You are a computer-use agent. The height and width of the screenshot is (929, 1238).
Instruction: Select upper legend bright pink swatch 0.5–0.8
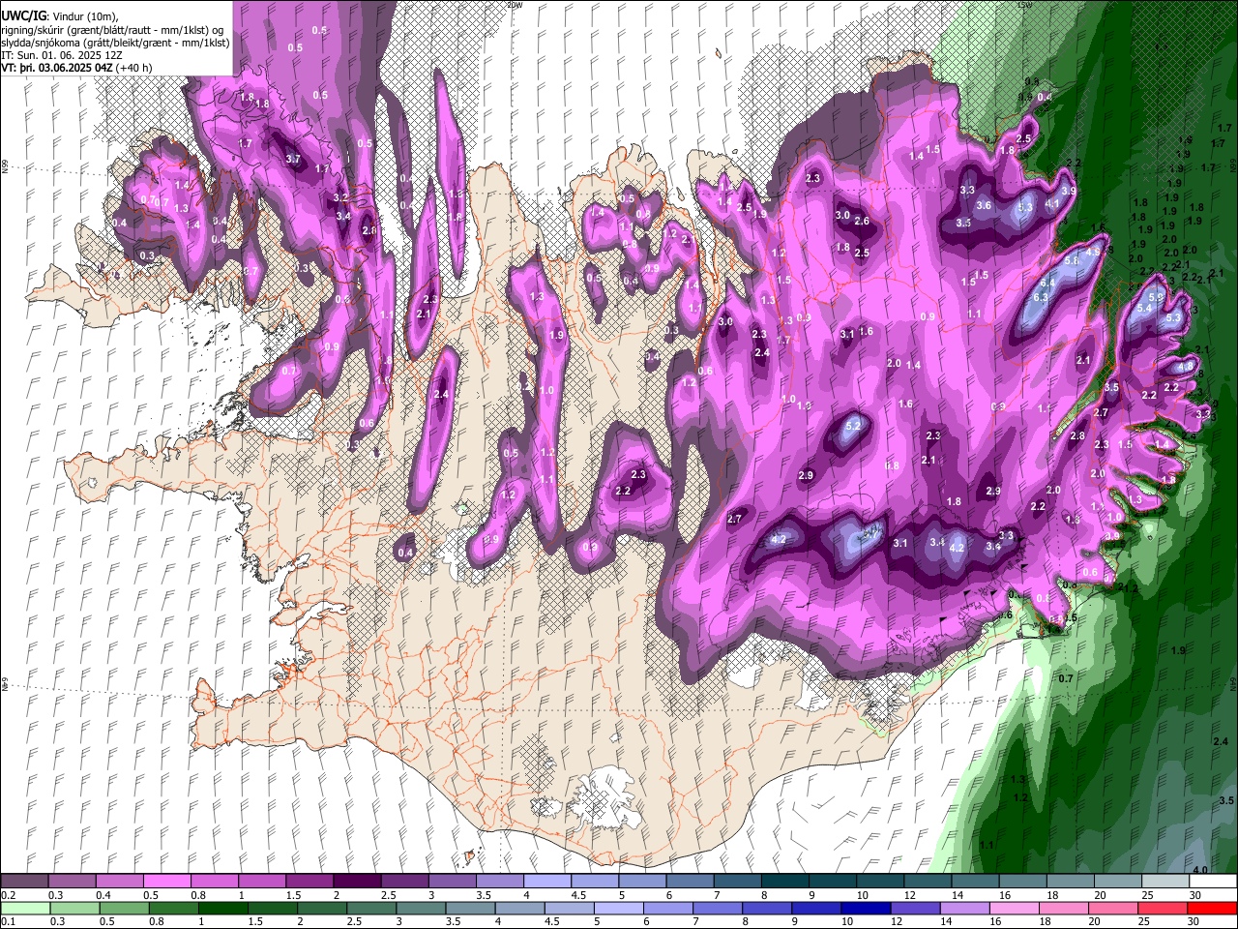click(166, 882)
